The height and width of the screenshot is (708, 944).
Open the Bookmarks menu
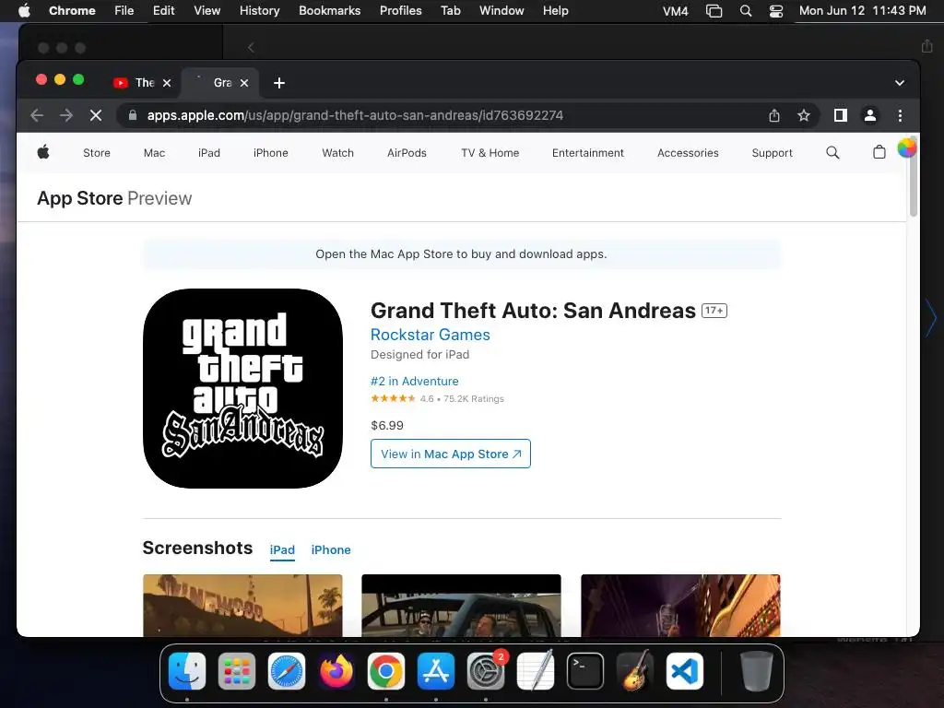pyautogui.click(x=329, y=10)
